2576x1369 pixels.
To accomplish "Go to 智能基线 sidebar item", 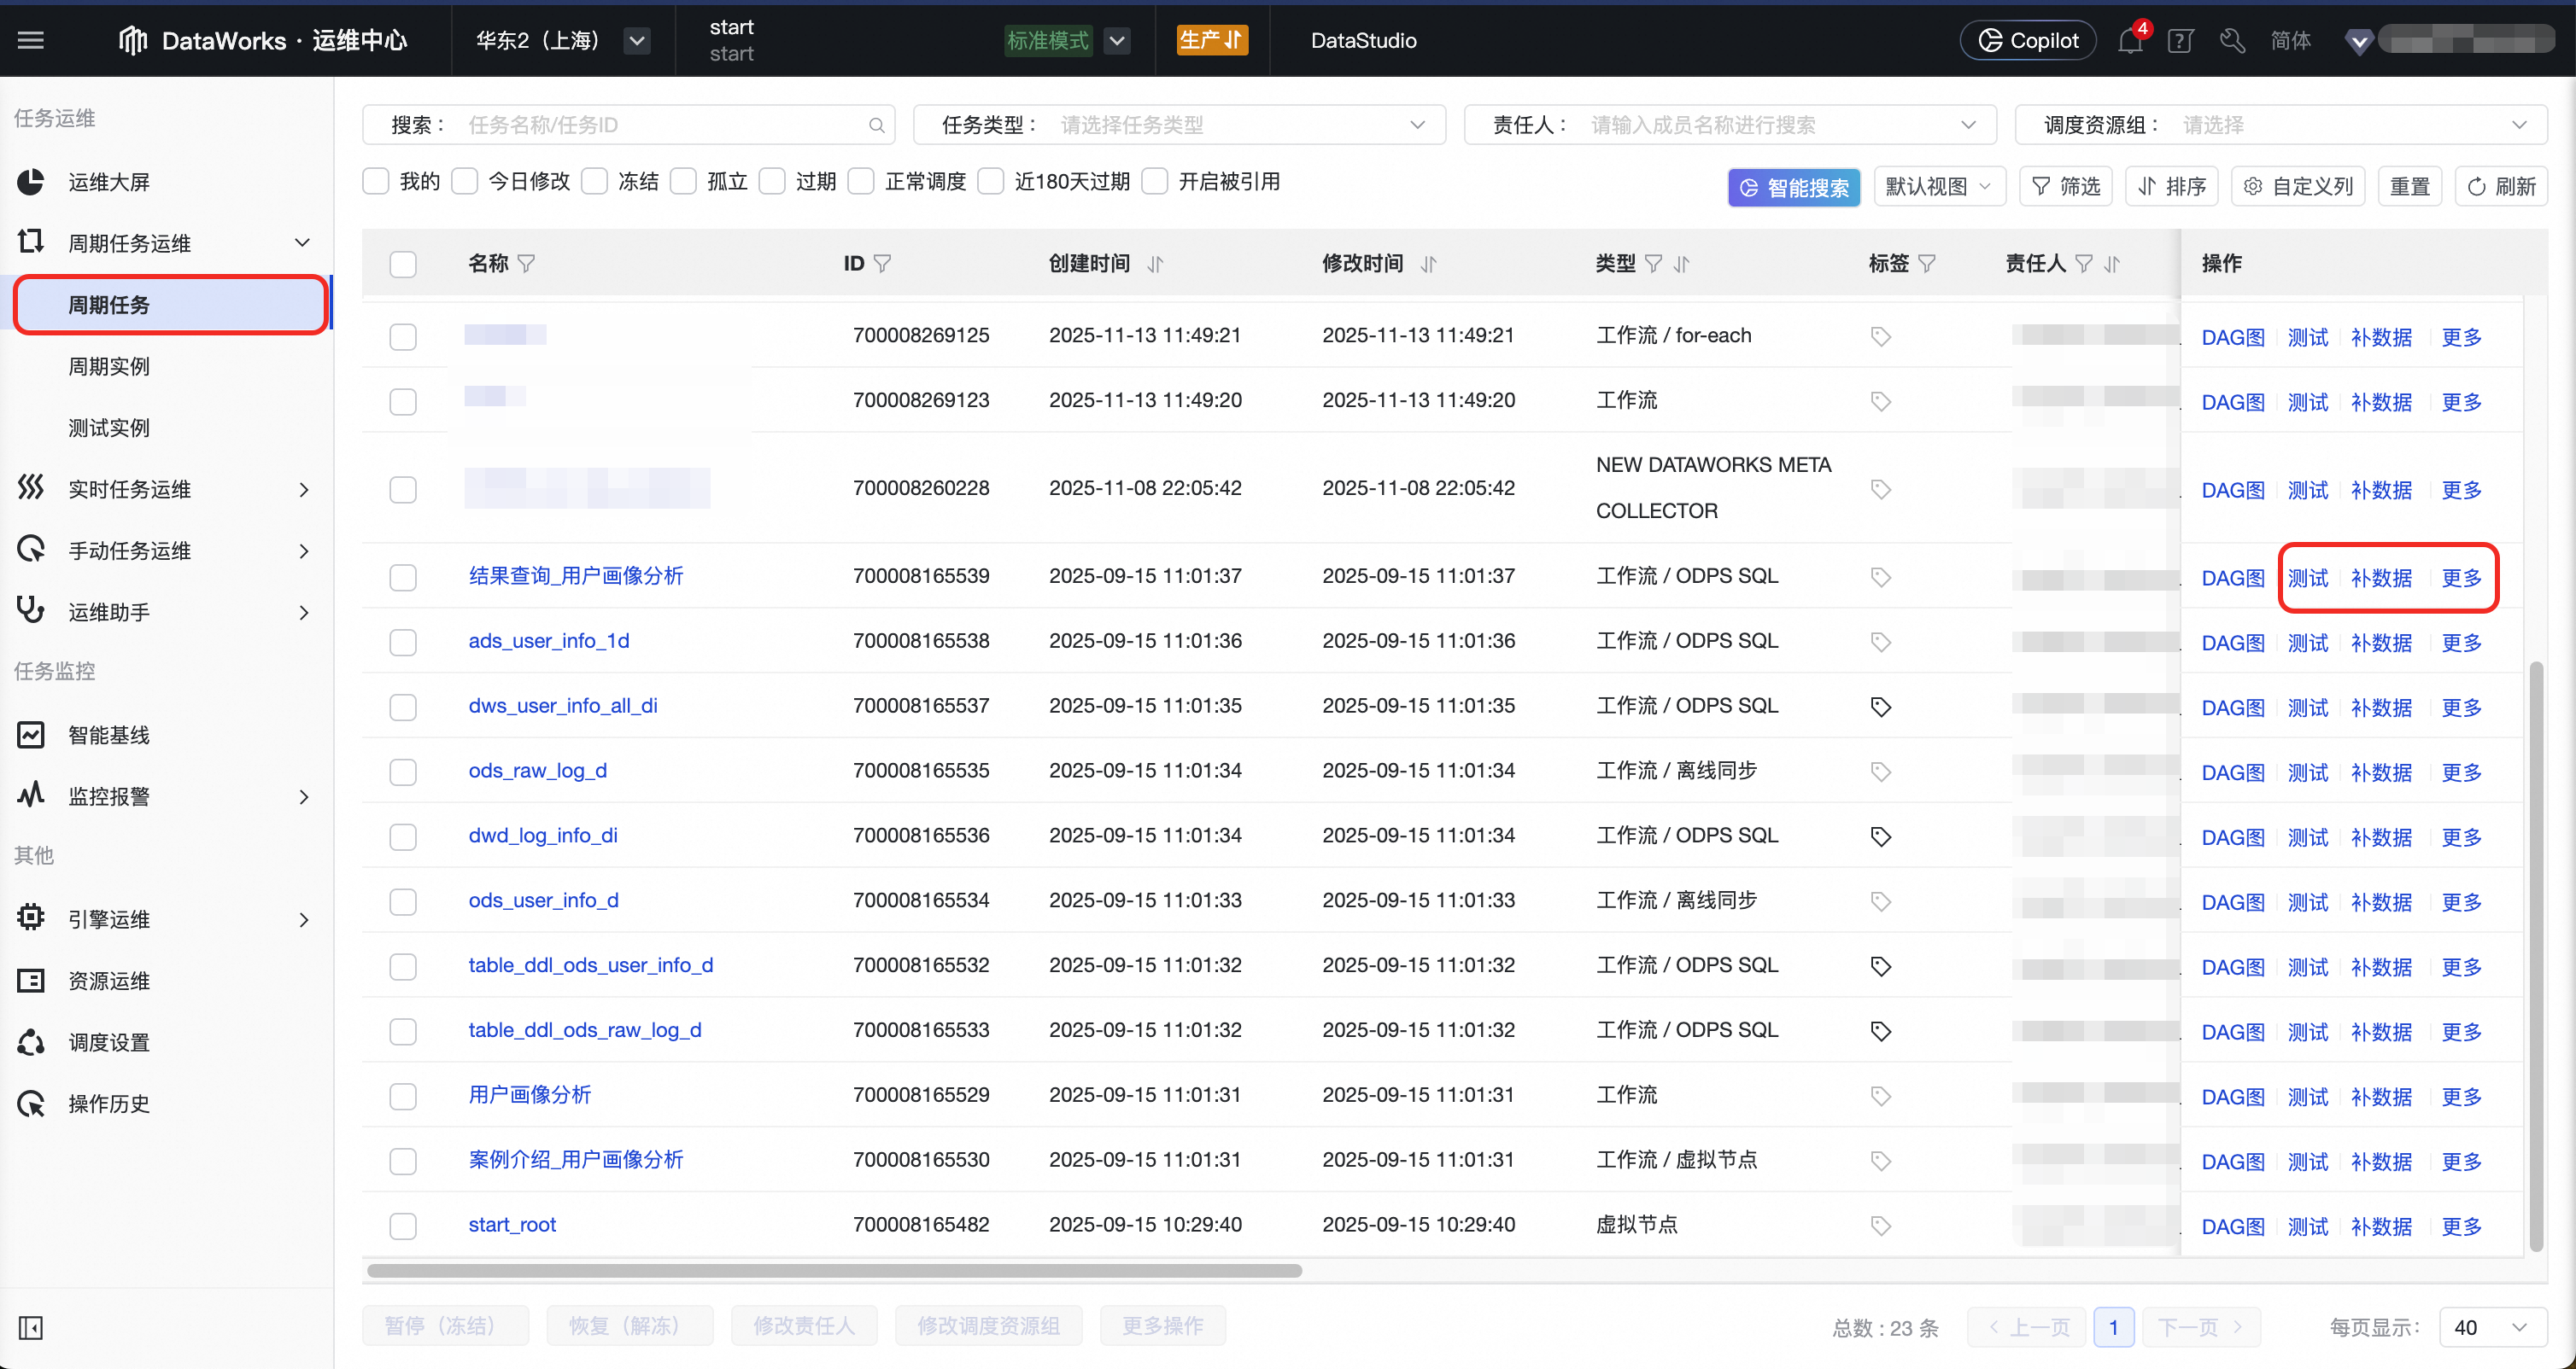I will (x=109, y=735).
